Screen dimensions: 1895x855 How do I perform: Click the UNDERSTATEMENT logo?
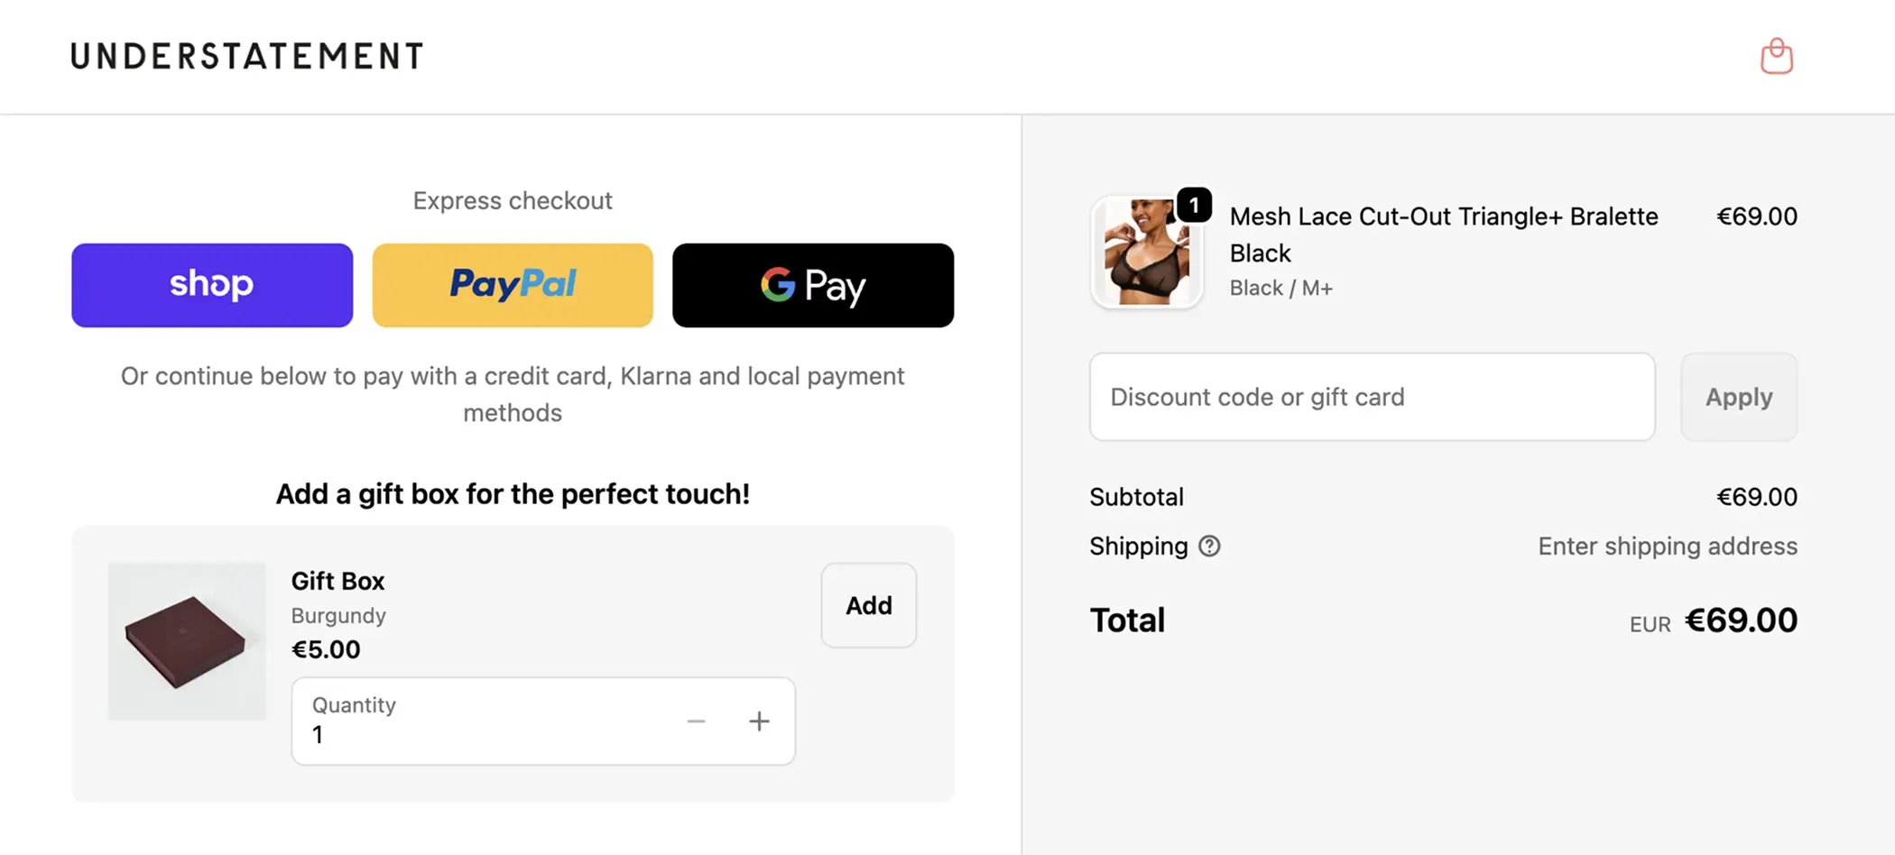pos(245,56)
